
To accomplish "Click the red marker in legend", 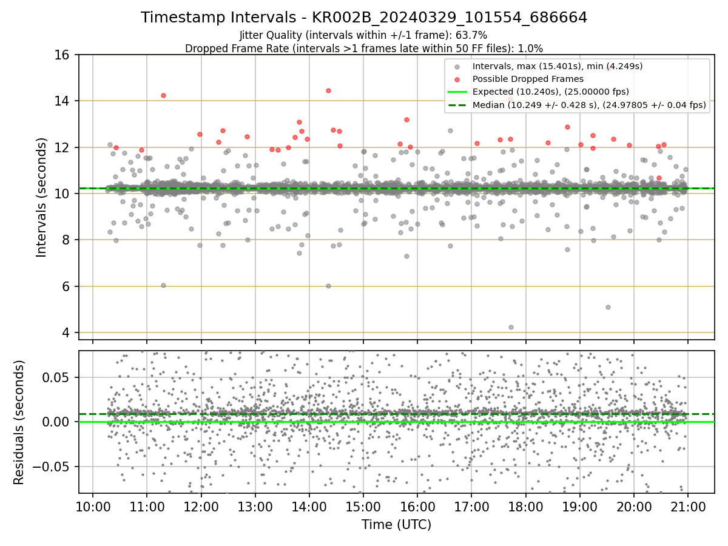I will pos(457,79).
